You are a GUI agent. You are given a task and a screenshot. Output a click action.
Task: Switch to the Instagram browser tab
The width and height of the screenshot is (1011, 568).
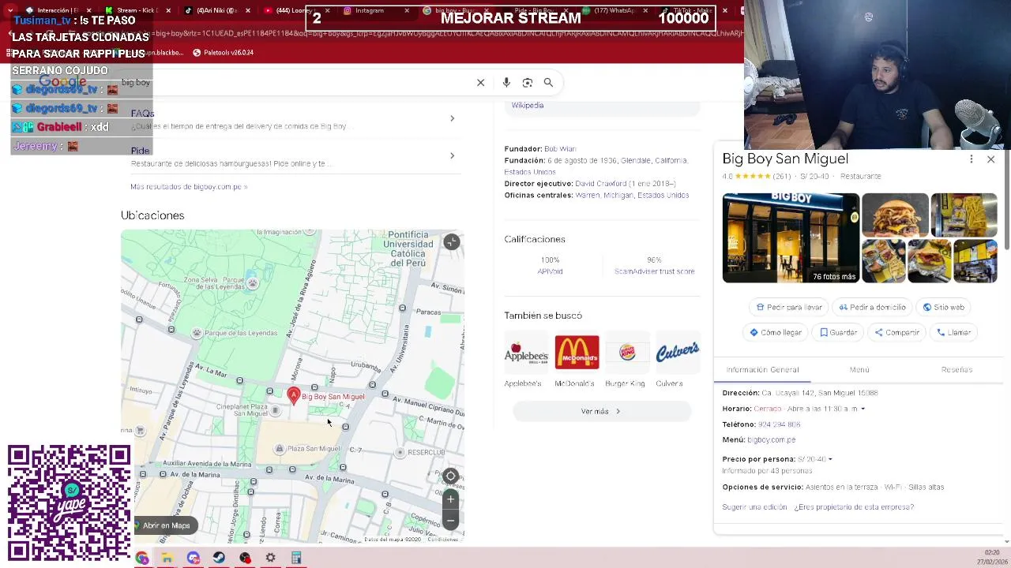[370, 10]
